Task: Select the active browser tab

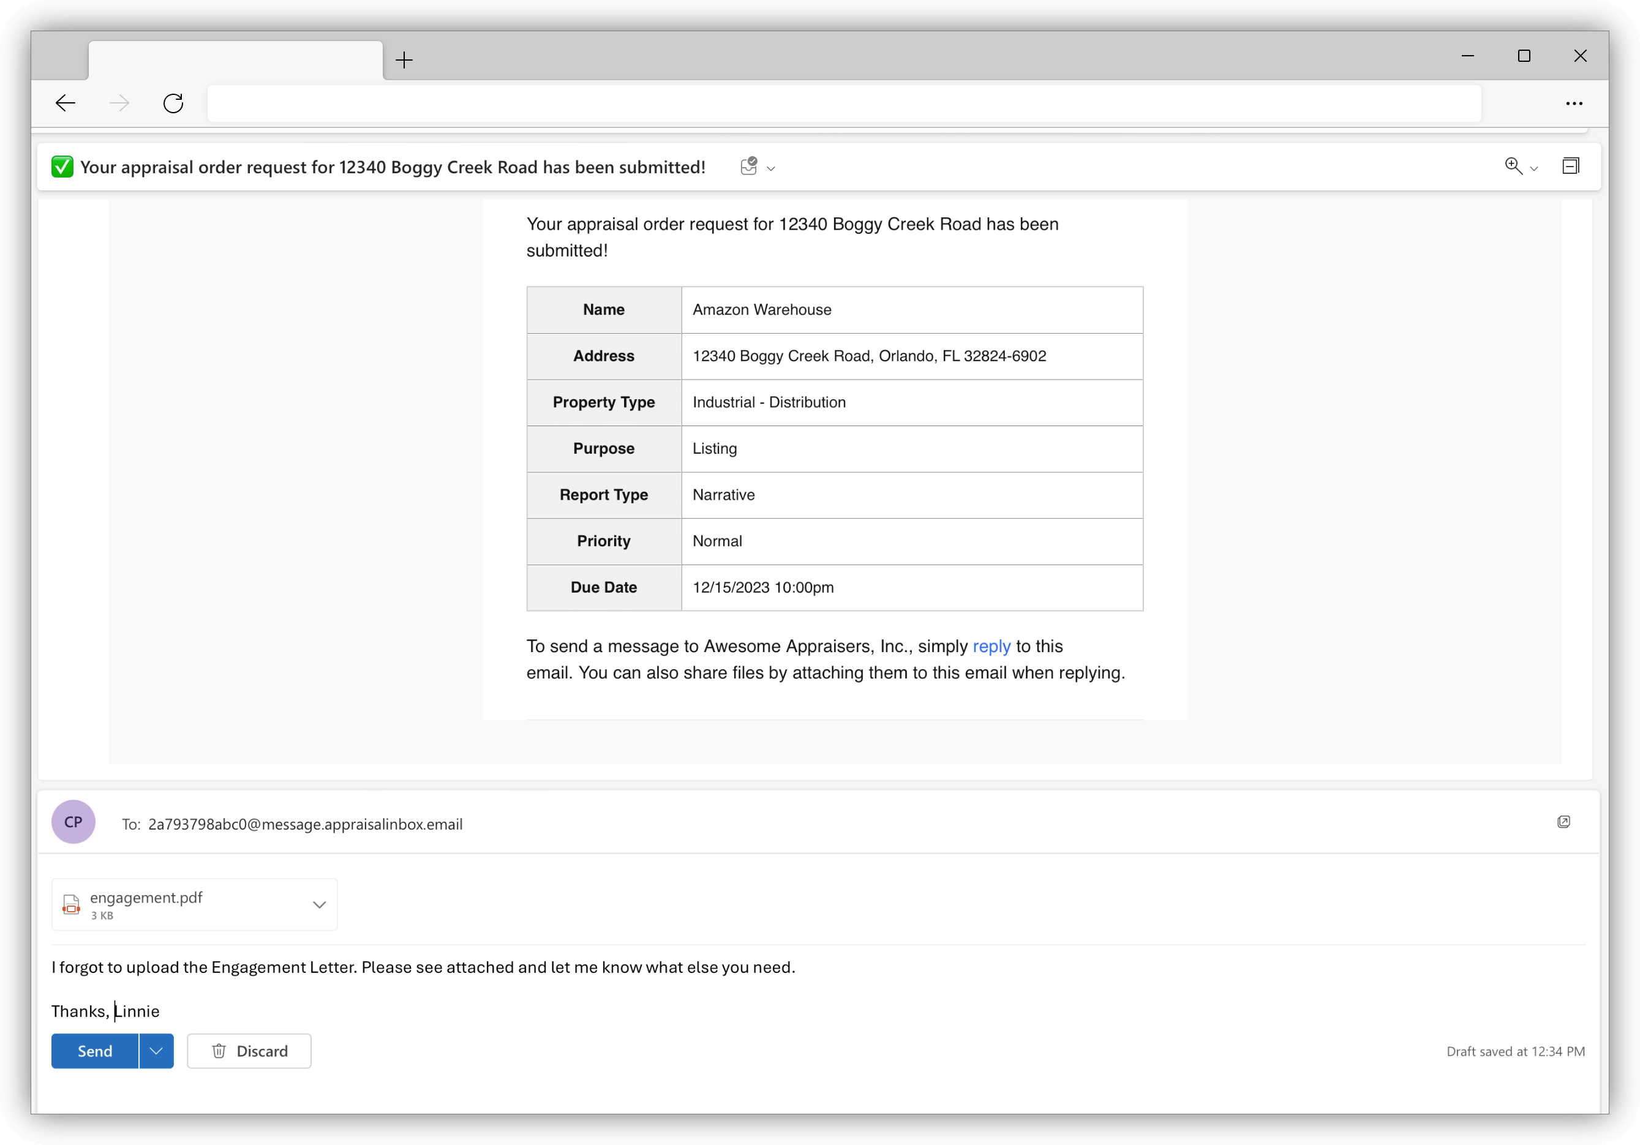Action: click(x=236, y=60)
